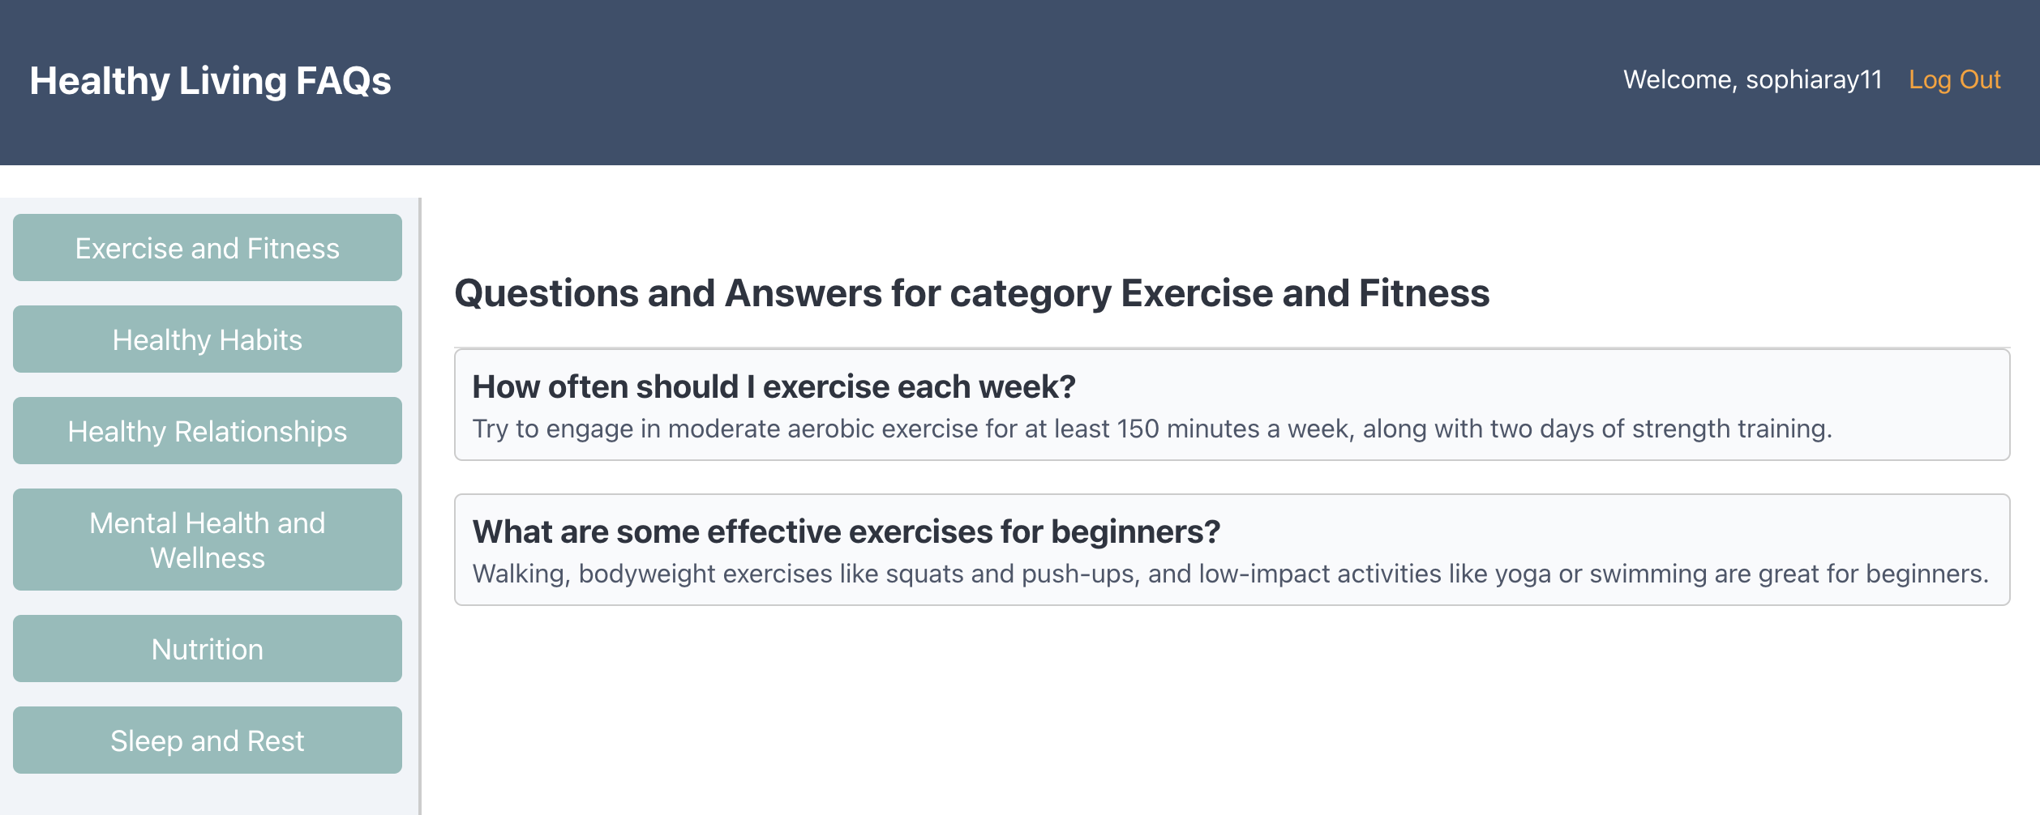Viewport: 2040px width, 815px height.
Task: Log out of the FAQ site
Action: (1955, 79)
